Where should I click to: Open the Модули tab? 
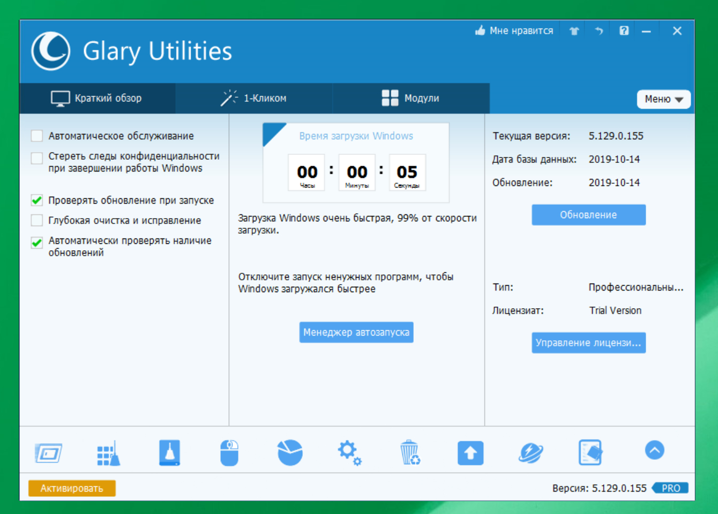[410, 98]
